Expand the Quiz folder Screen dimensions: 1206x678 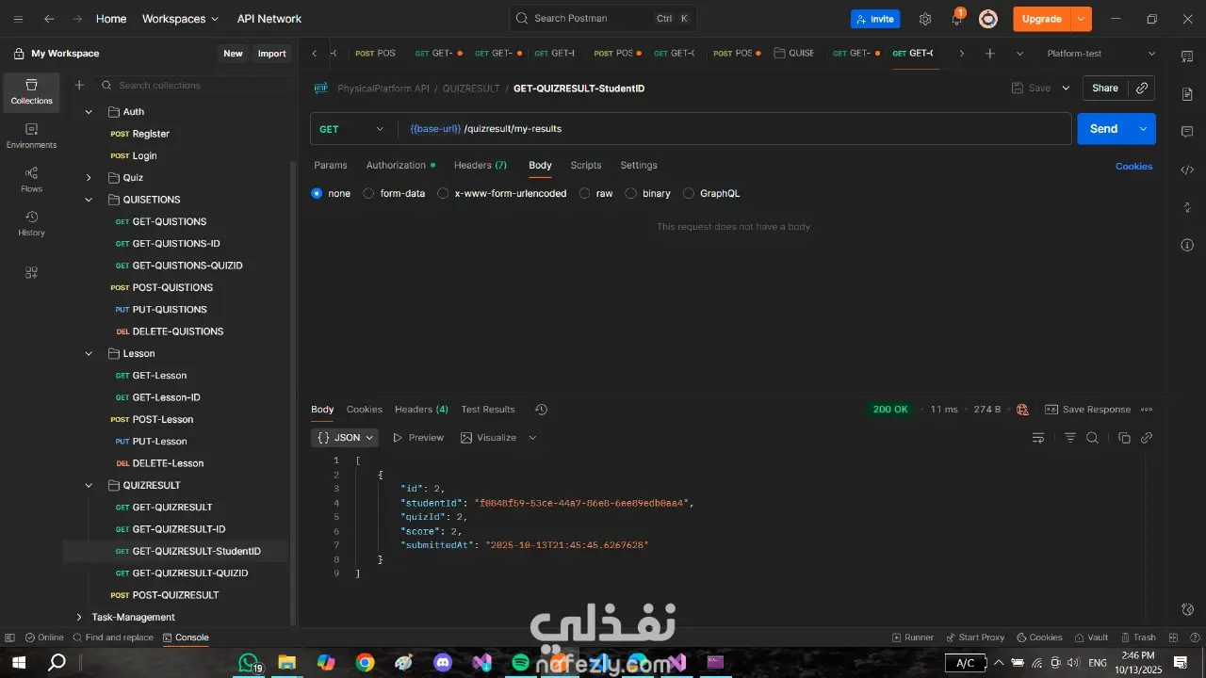pos(89,178)
